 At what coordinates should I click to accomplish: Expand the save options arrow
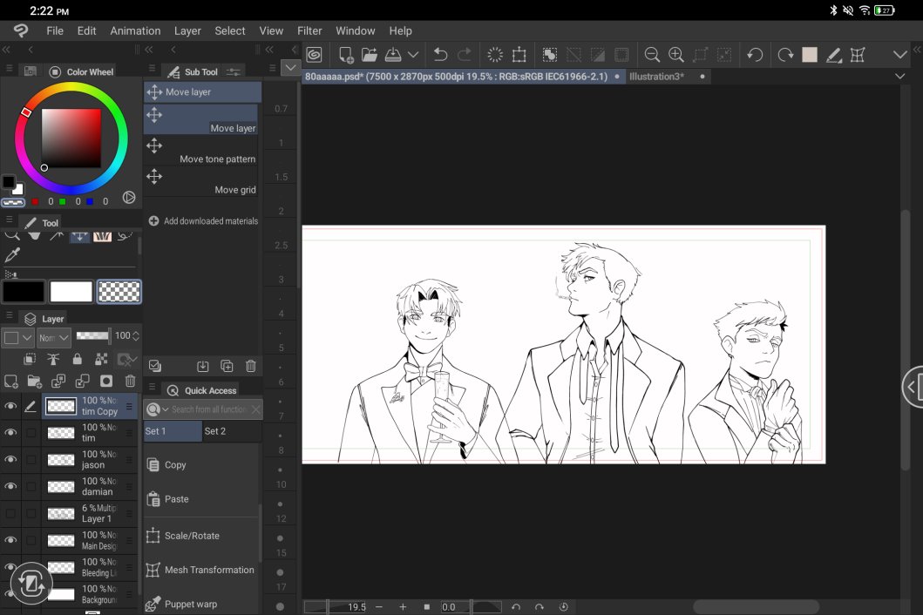(413, 55)
